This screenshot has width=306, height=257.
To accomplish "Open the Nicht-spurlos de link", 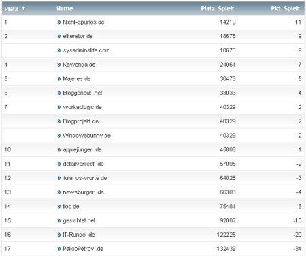I will (84, 22).
